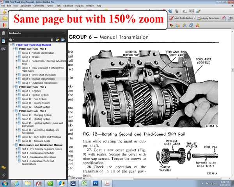The width and height of the screenshot is (234, 187).
Task: Open Windows Explorer folder in taskbar
Action: click(28, 183)
